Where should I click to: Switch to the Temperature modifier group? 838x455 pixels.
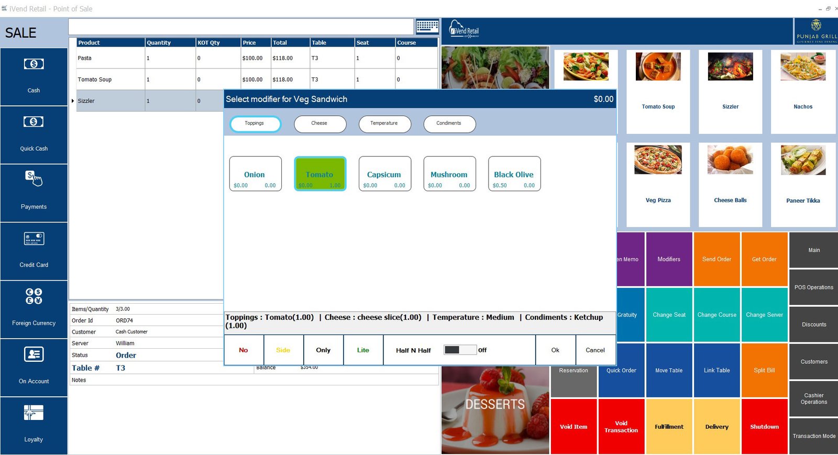(384, 124)
